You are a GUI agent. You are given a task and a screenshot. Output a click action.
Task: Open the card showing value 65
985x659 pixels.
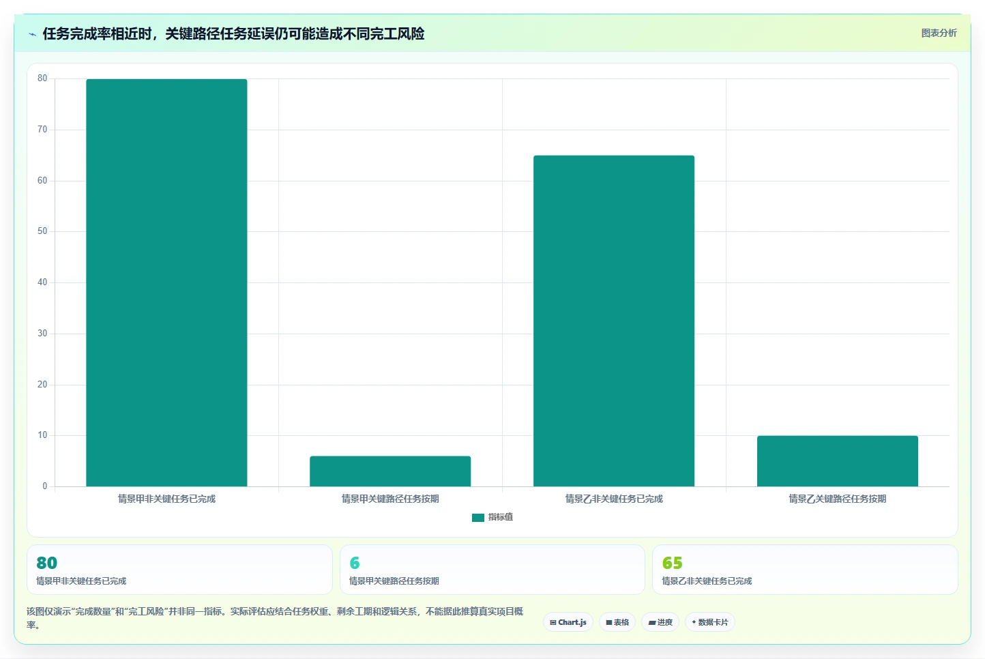pyautogui.click(x=805, y=570)
